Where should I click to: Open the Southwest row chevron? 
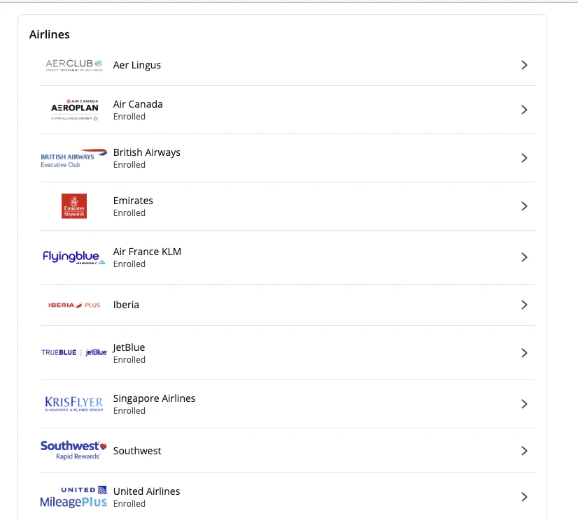(524, 450)
